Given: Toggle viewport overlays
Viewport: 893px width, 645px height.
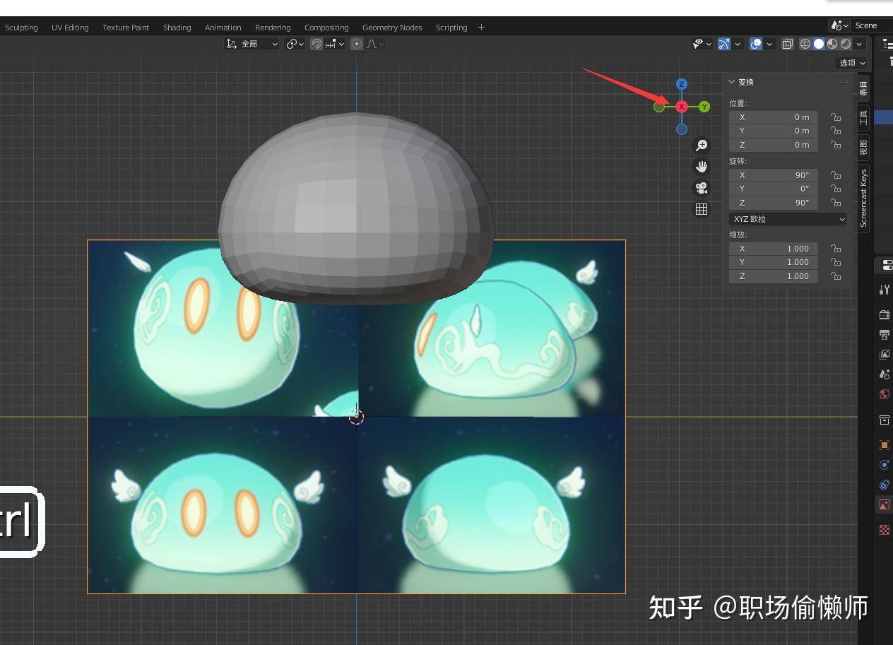Looking at the screenshot, I should point(756,44).
